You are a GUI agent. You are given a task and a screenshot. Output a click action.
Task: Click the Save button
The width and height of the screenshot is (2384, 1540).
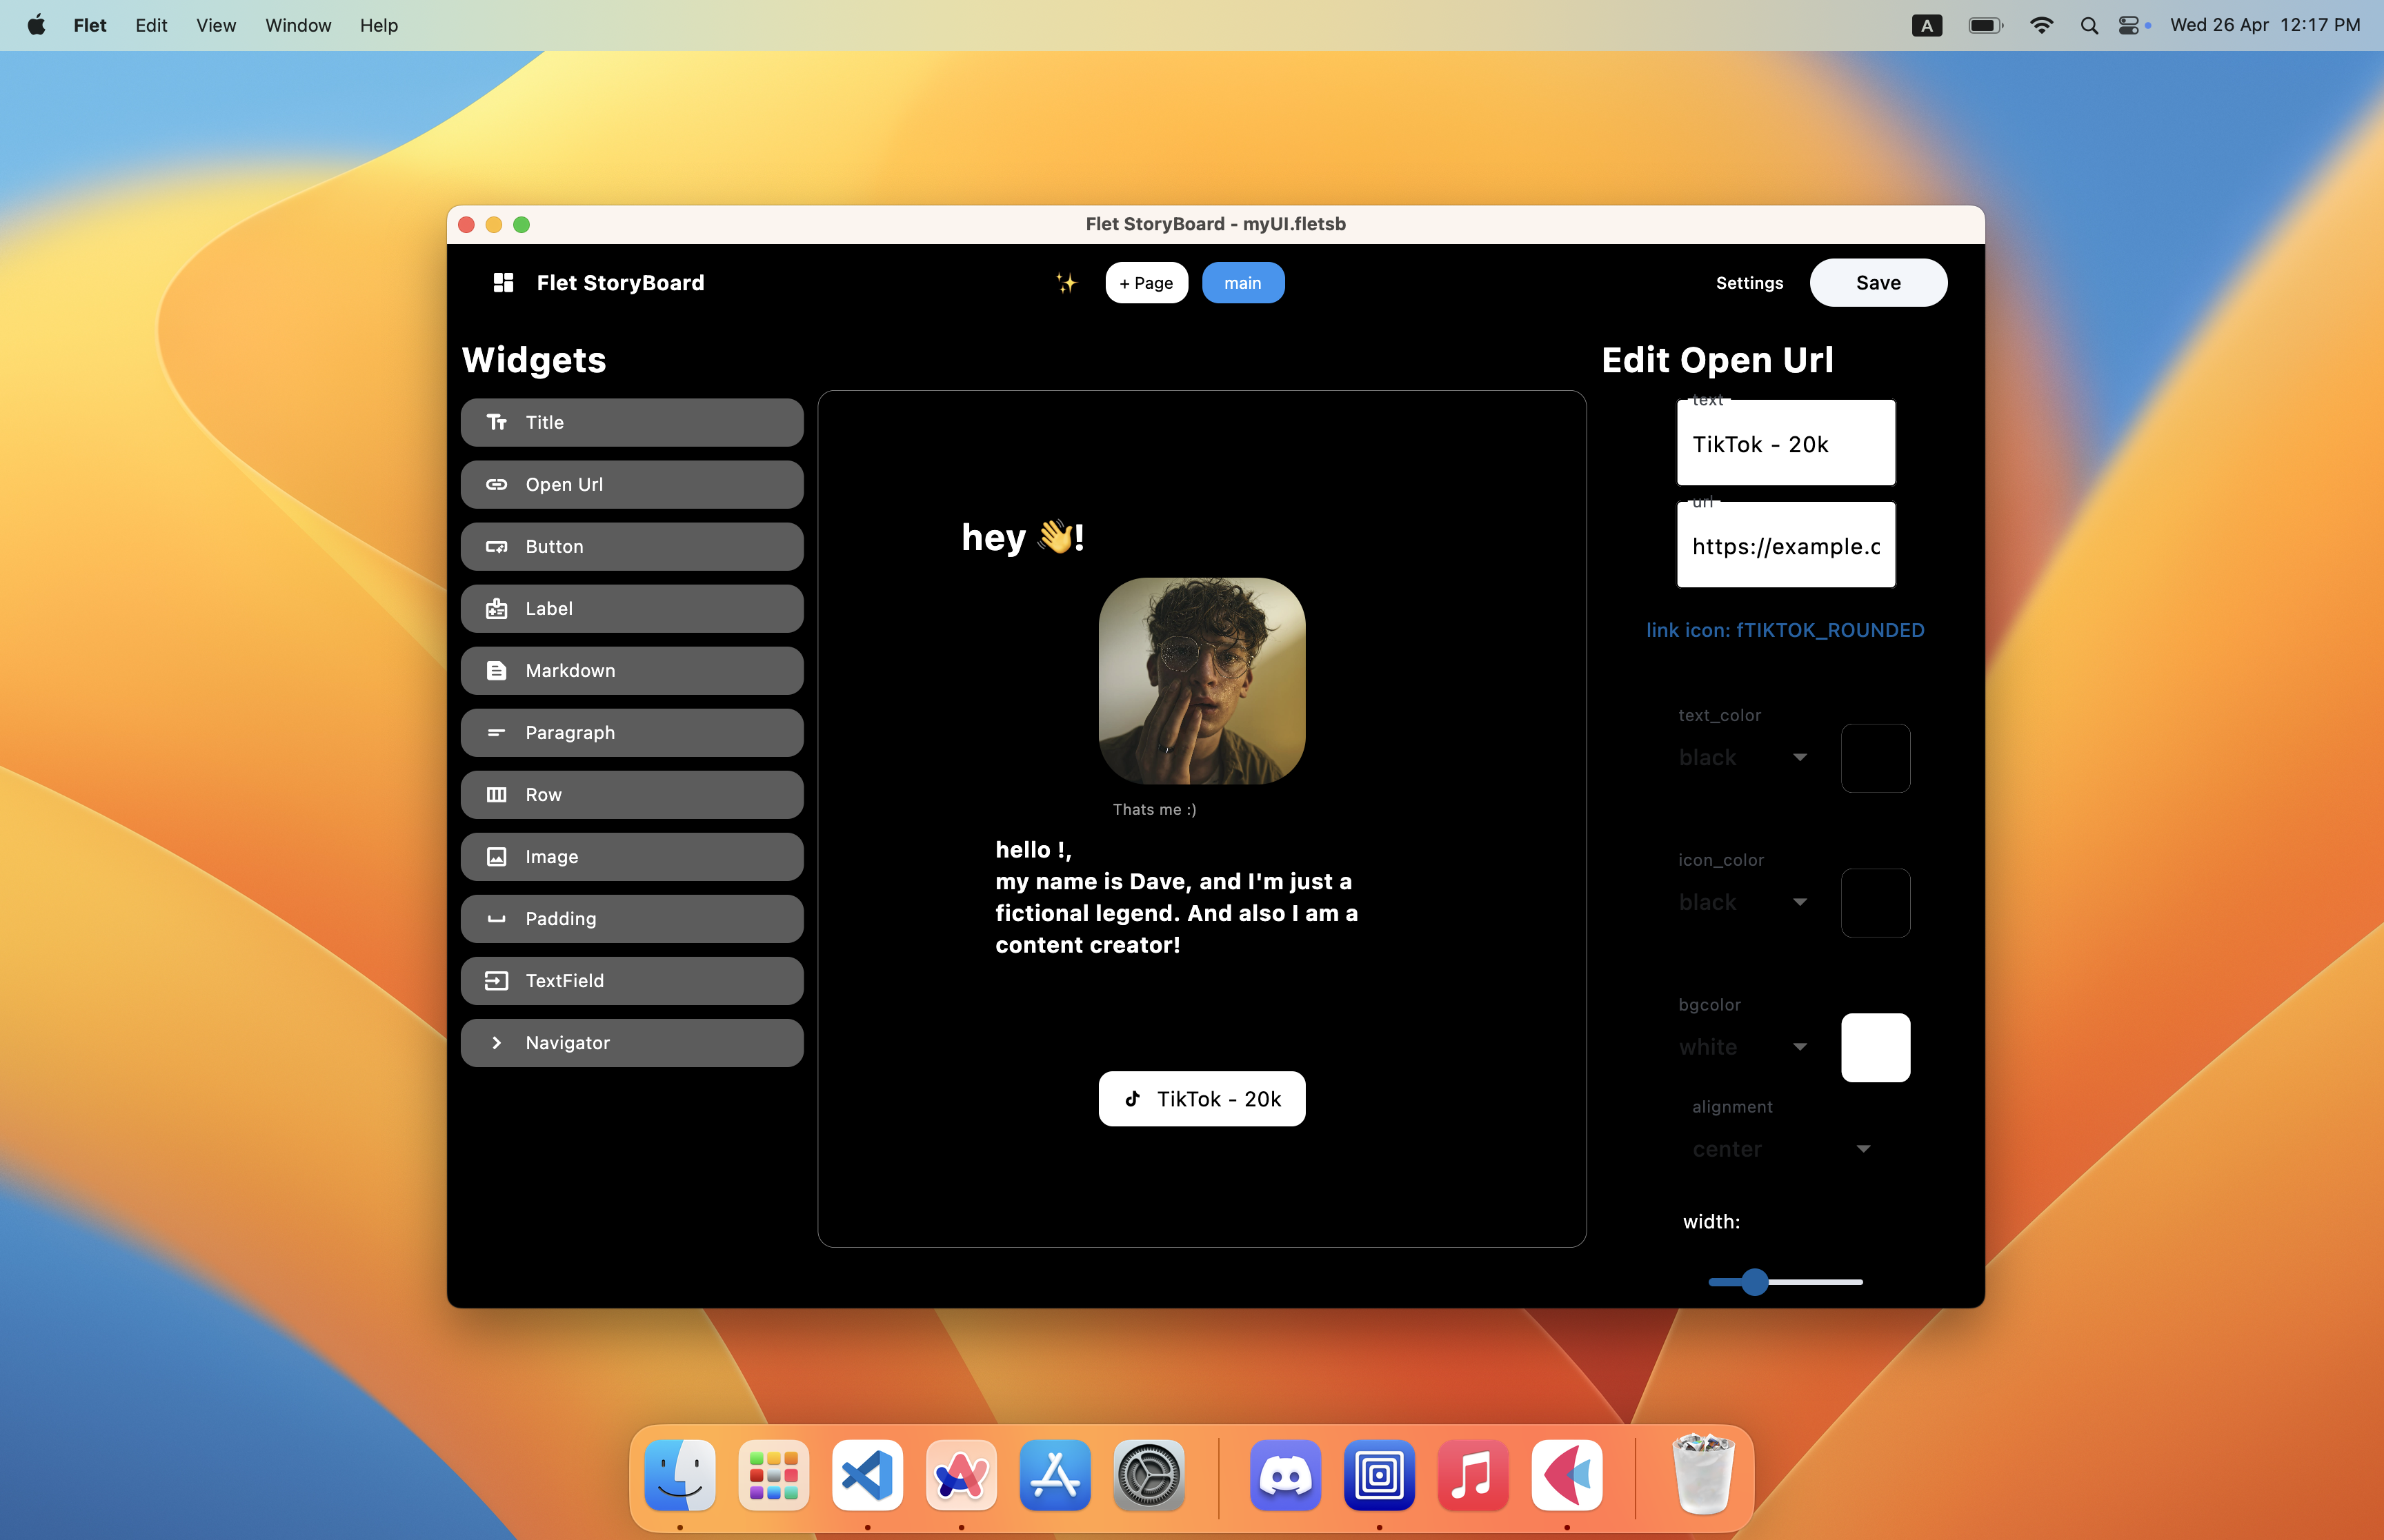[x=1878, y=283]
